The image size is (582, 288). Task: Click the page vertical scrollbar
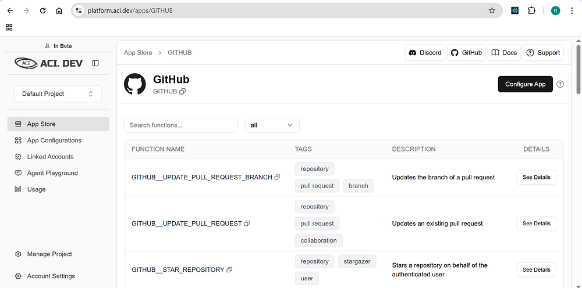click(x=578, y=70)
